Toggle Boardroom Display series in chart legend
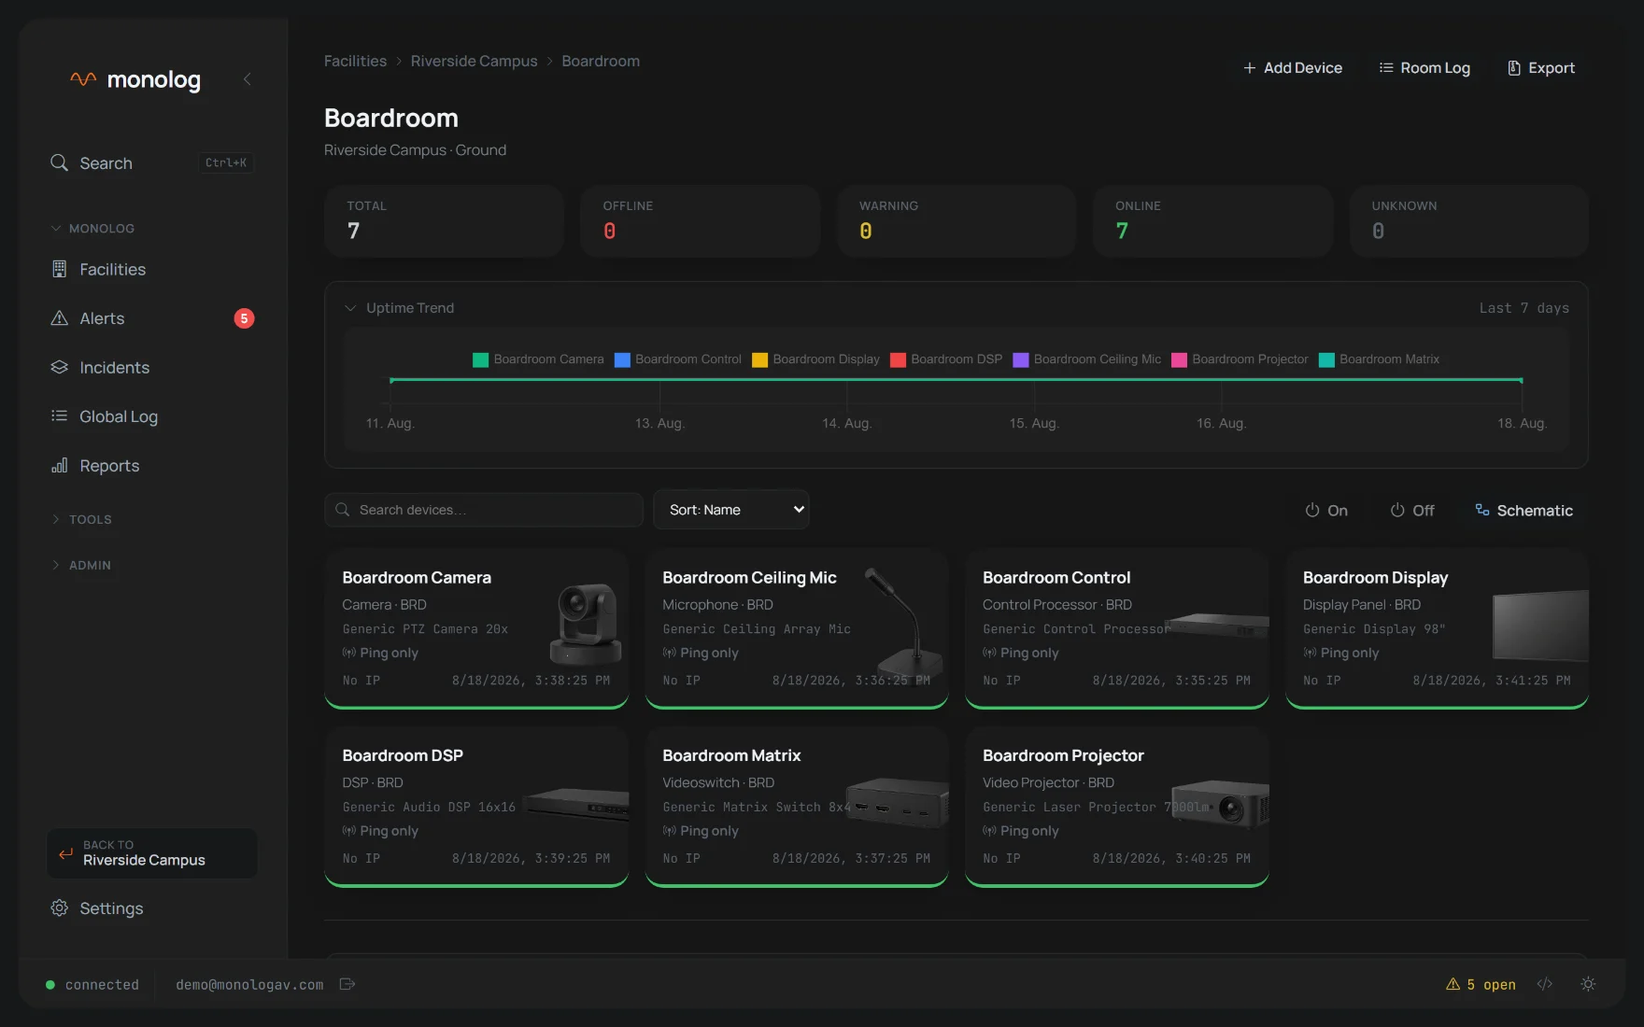This screenshot has width=1644, height=1027. tap(816, 359)
